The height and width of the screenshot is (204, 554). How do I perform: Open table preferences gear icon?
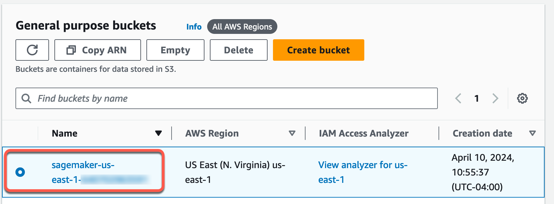[x=522, y=98]
